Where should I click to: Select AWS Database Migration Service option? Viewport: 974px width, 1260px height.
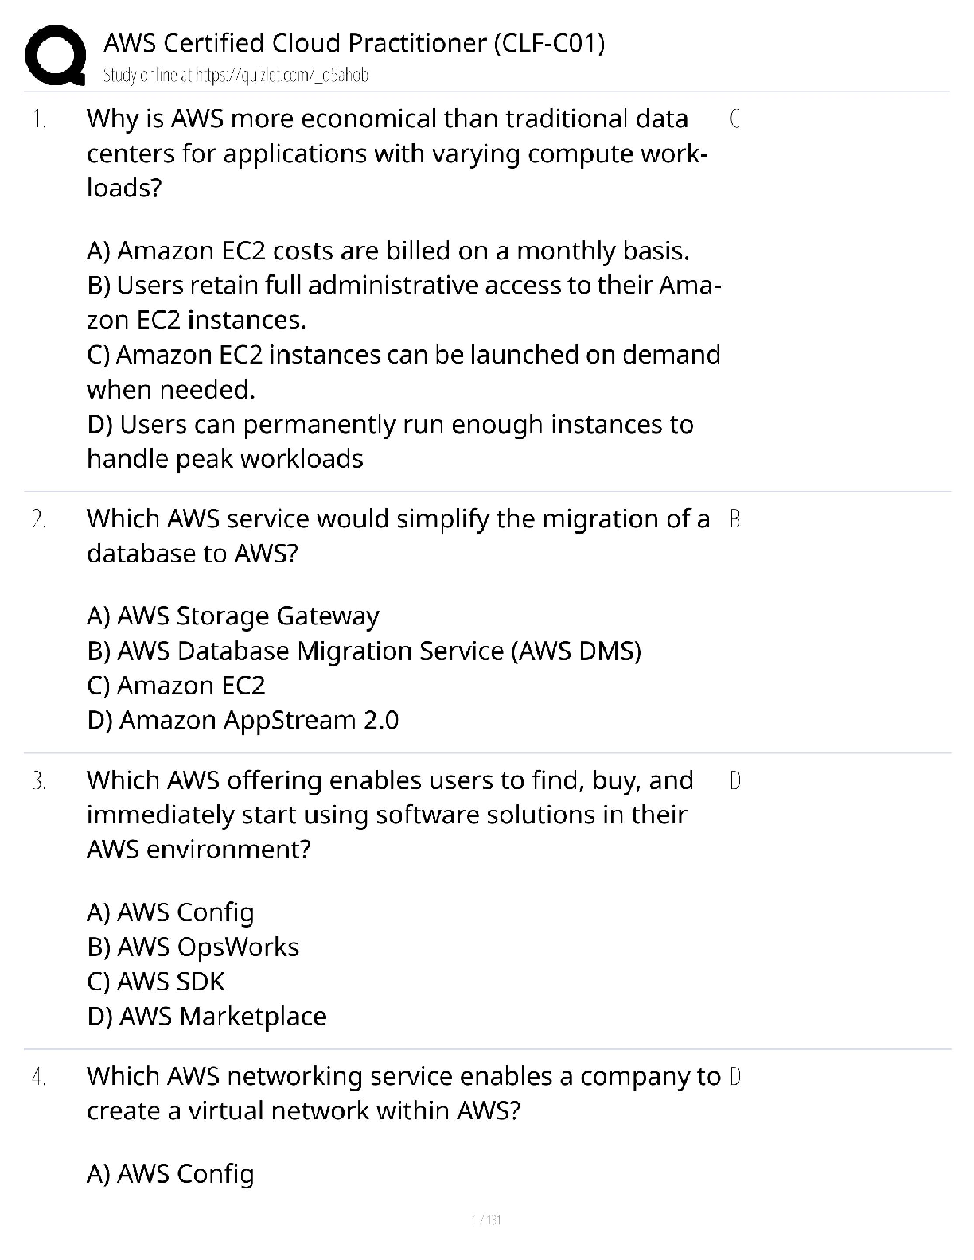coord(364,651)
